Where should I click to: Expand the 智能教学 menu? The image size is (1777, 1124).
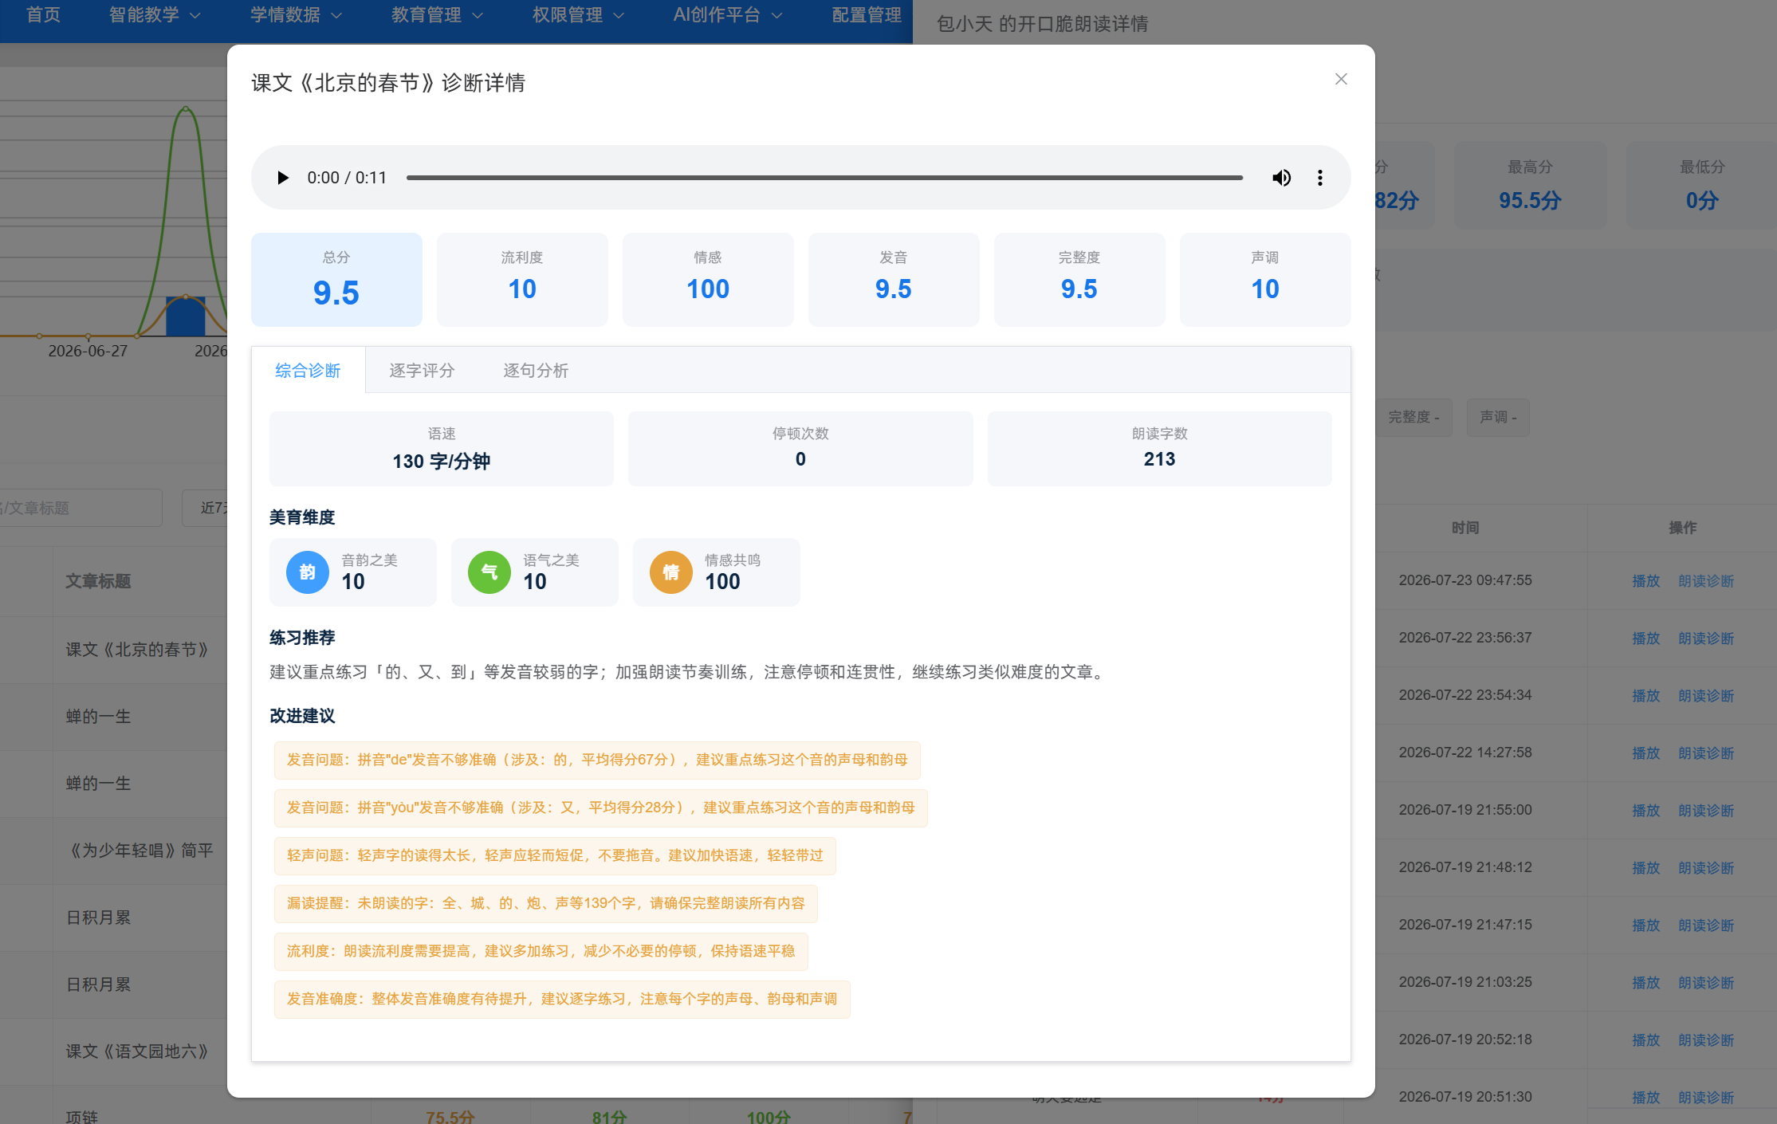coord(155,15)
